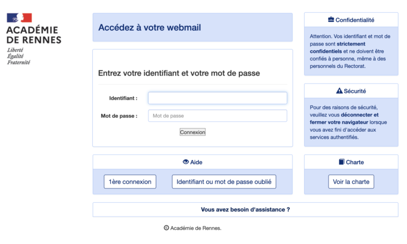Click the warning triangle icon beside Sécurité
The width and height of the screenshot is (407, 244).
click(x=340, y=91)
